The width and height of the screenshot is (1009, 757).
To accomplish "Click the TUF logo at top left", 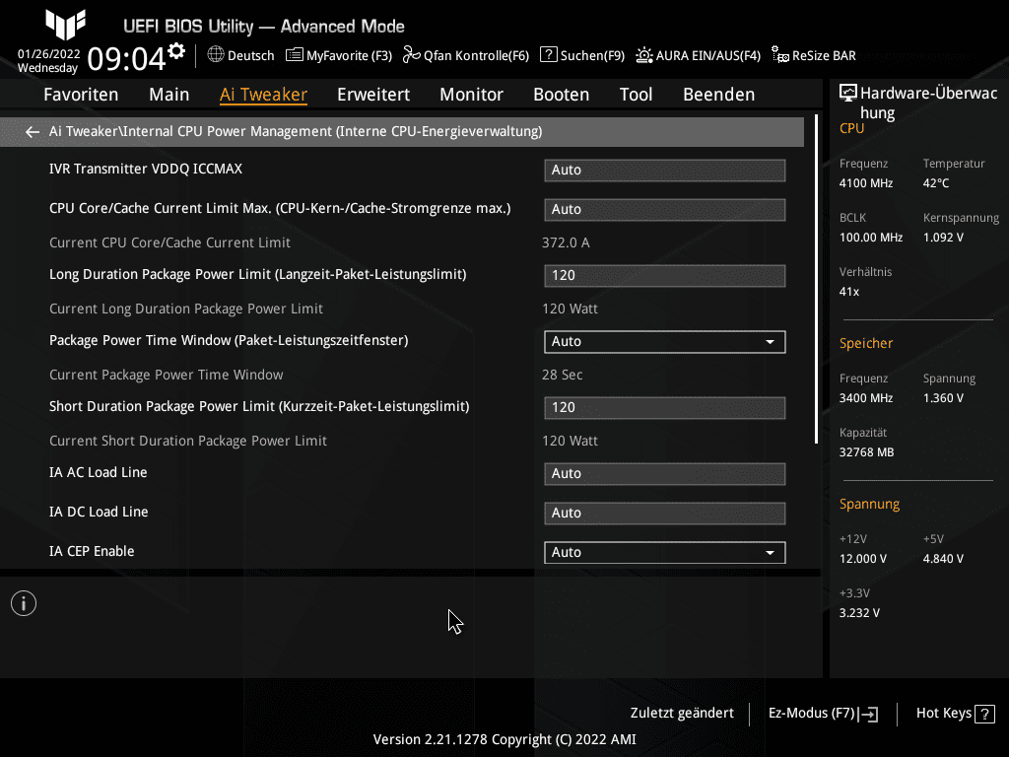I will (65, 25).
